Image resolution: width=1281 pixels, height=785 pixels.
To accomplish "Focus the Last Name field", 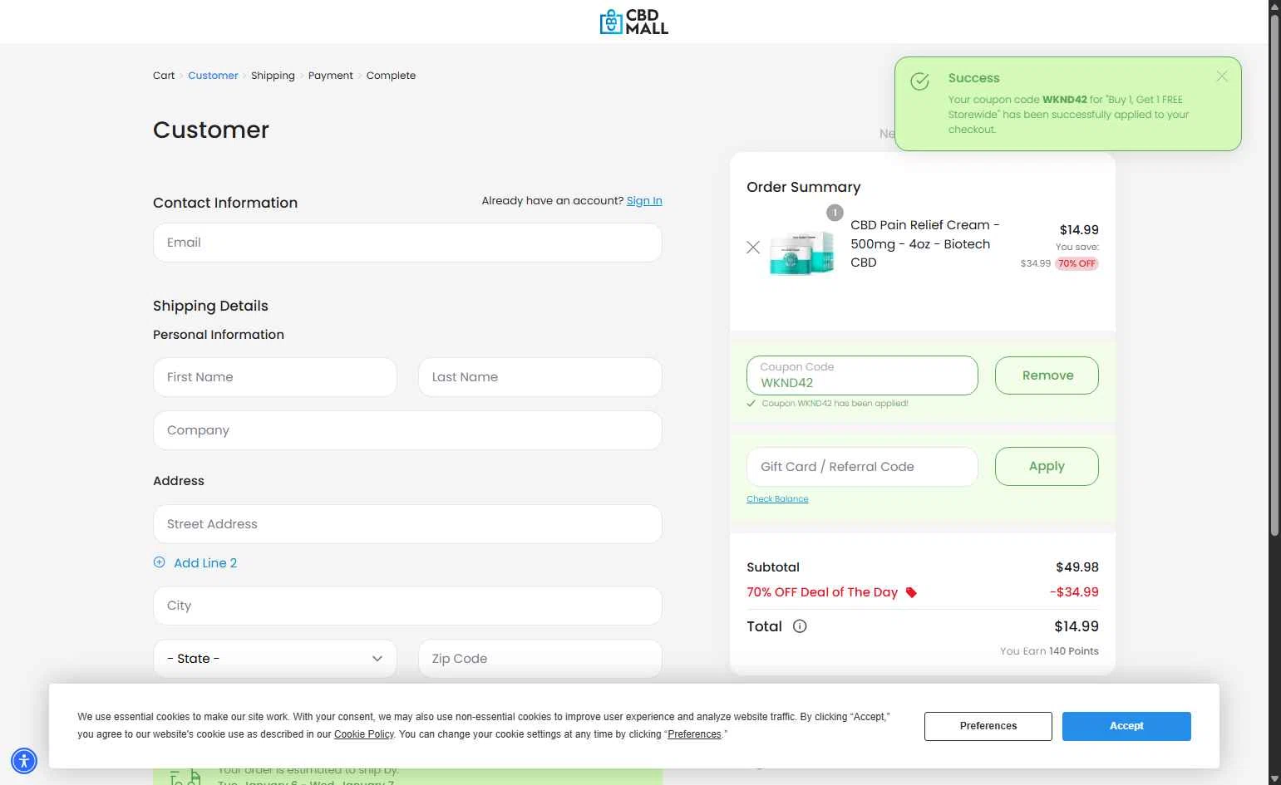I will click(540, 377).
